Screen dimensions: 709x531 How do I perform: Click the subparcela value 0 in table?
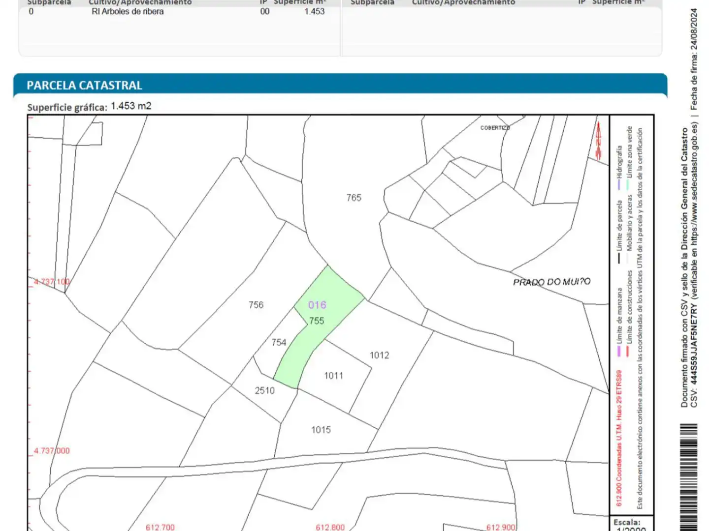[x=31, y=11]
